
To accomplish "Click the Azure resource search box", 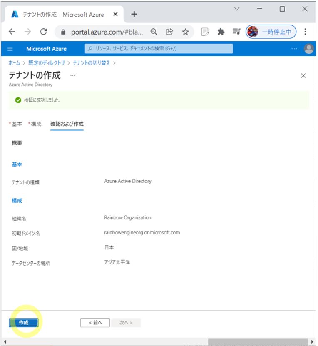I will point(159,49).
